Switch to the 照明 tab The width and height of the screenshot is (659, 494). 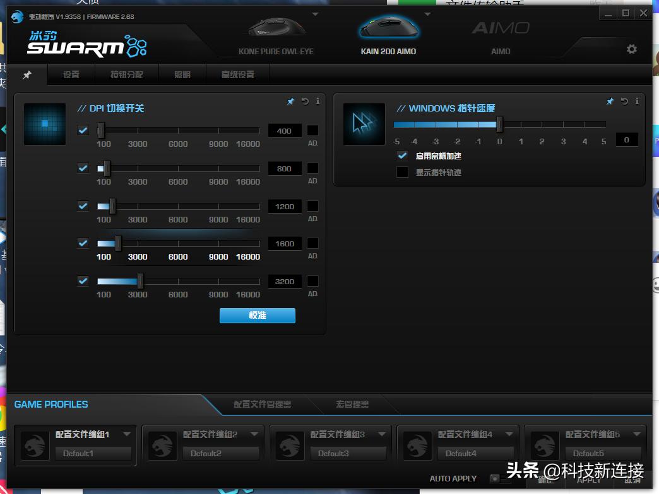182,74
